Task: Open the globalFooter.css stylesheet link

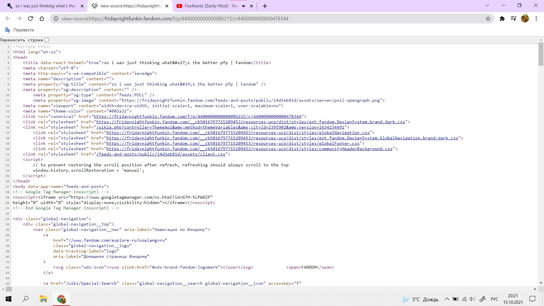Action: 233,143
